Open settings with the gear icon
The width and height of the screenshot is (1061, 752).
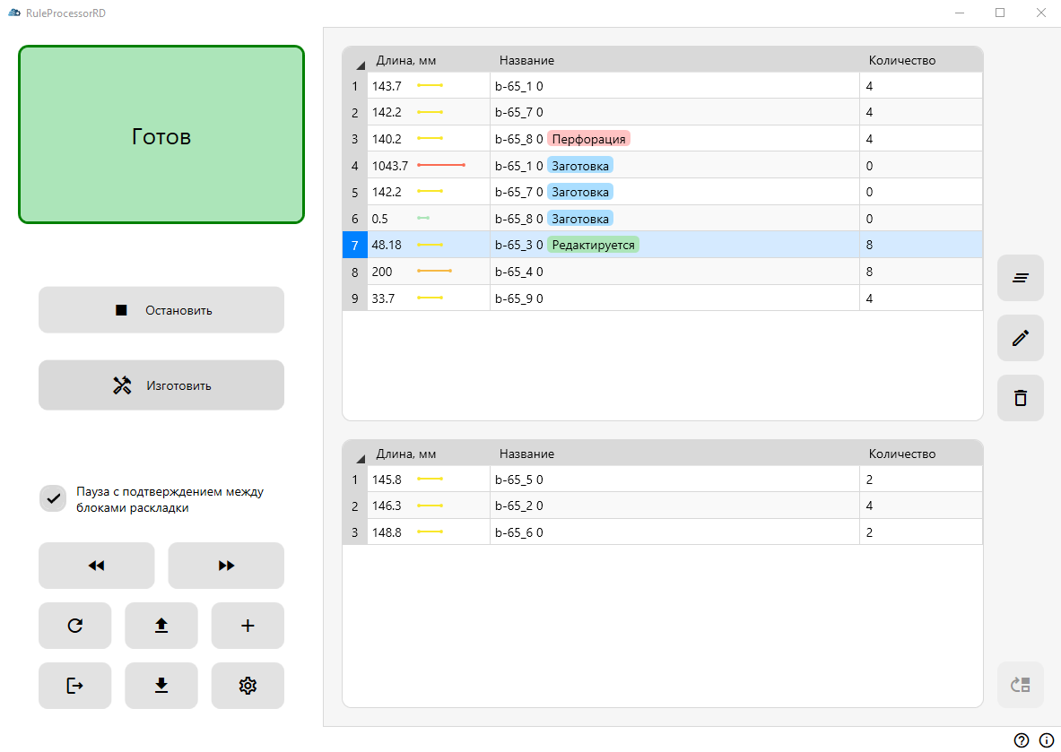coord(248,686)
